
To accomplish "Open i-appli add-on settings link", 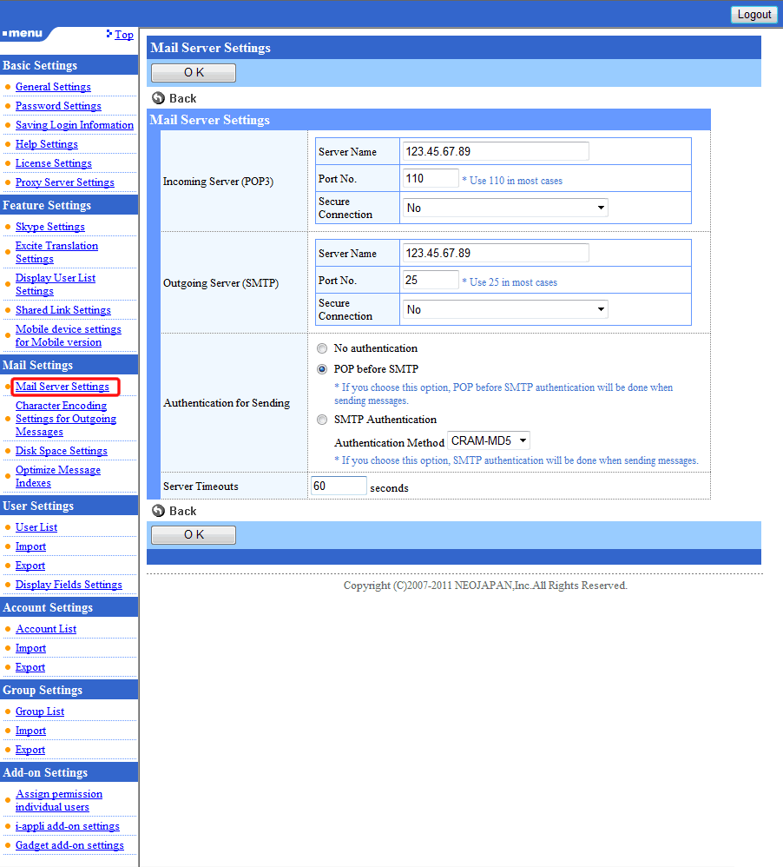I will (68, 826).
